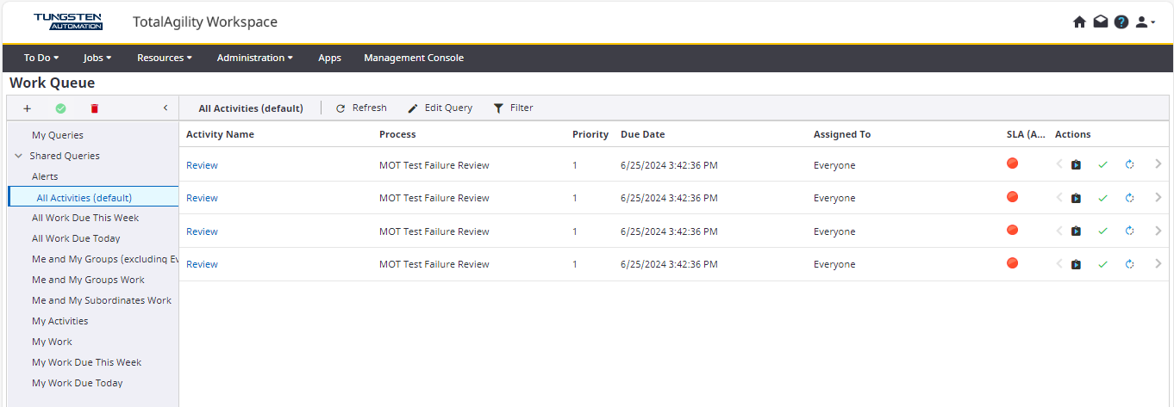Open the fourth Review activity link

[x=202, y=264]
